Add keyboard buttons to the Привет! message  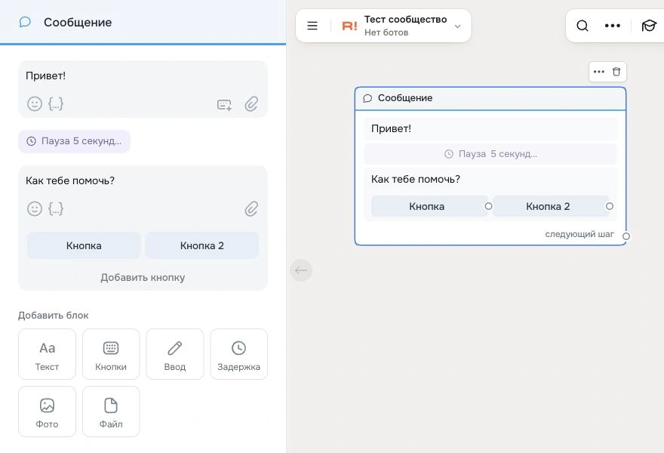(x=224, y=104)
